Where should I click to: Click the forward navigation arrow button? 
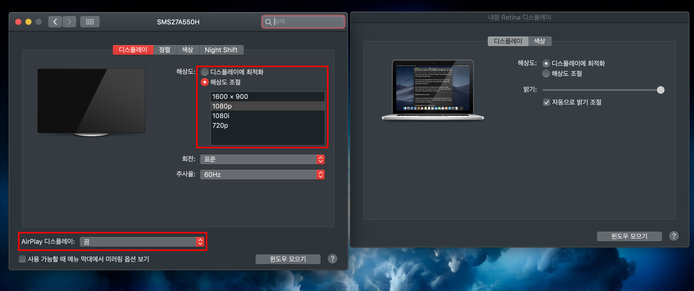69,22
